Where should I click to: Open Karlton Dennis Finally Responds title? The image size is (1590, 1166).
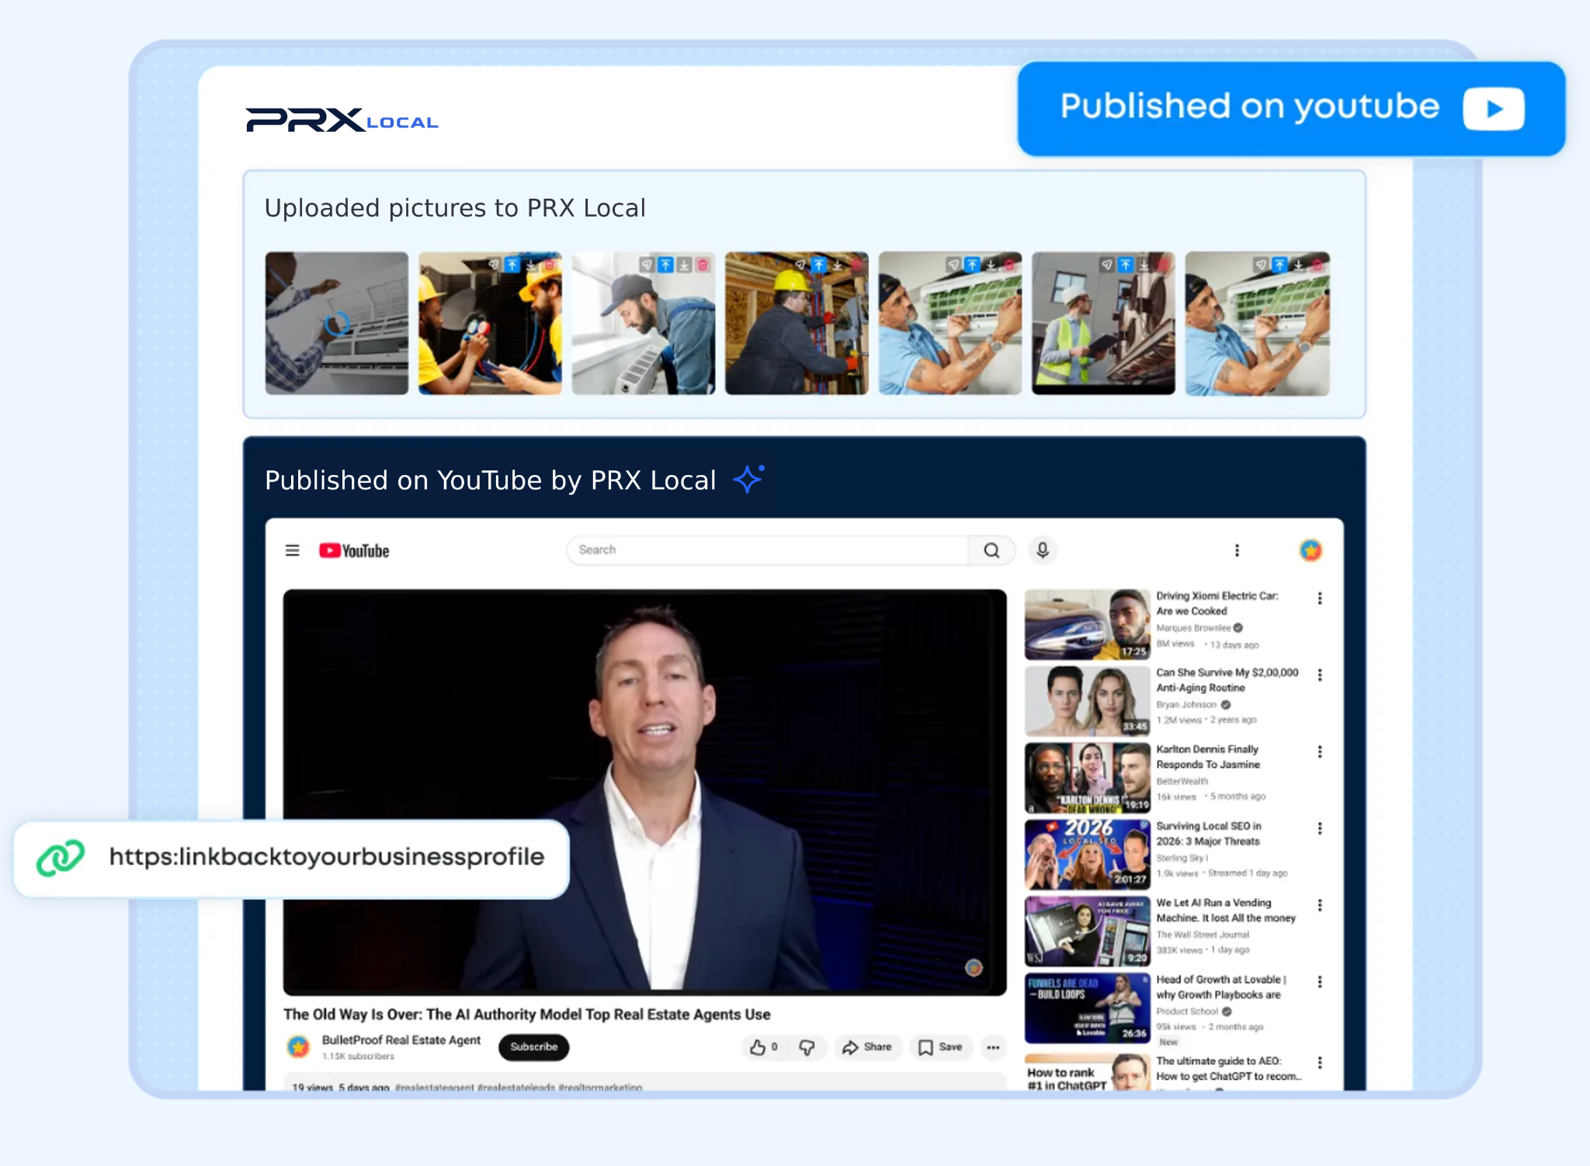pyautogui.click(x=1208, y=757)
